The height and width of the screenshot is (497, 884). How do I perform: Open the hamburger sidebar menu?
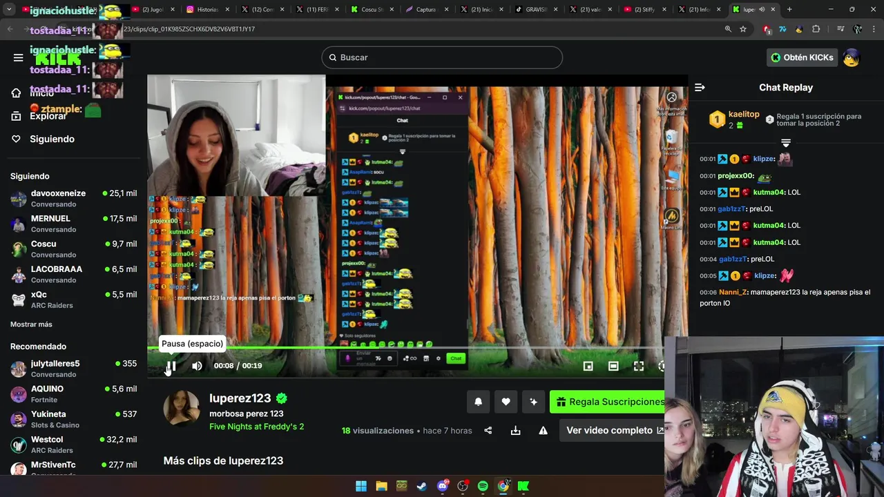(19, 57)
